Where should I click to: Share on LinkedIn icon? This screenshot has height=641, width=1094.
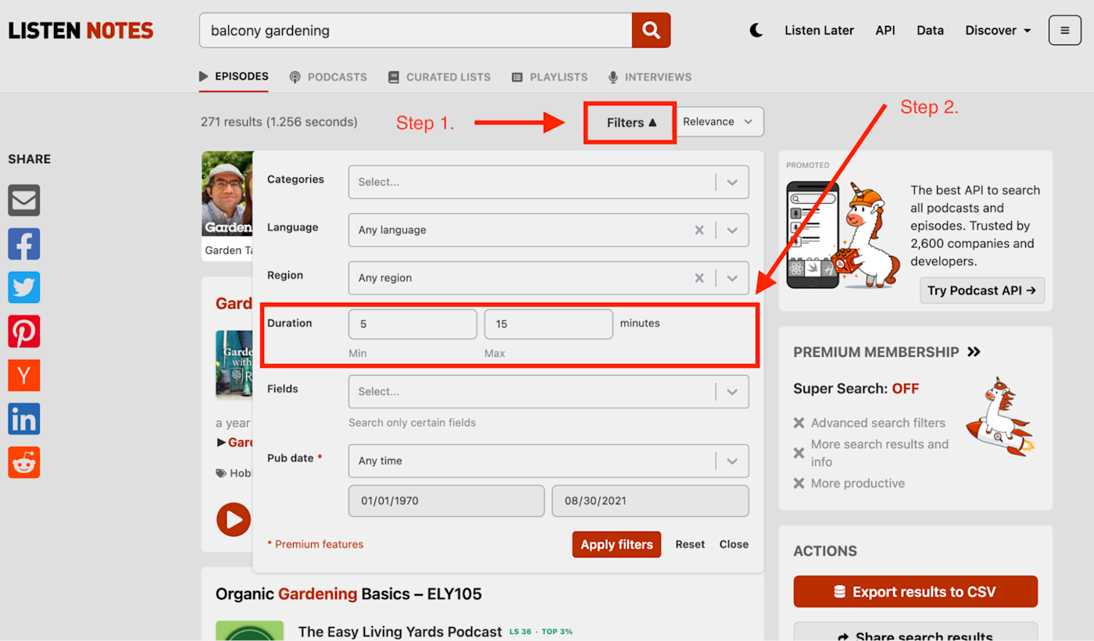coord(24,419)
